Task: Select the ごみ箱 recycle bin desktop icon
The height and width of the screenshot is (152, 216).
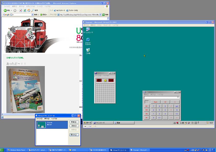Action: click(88, 51)
